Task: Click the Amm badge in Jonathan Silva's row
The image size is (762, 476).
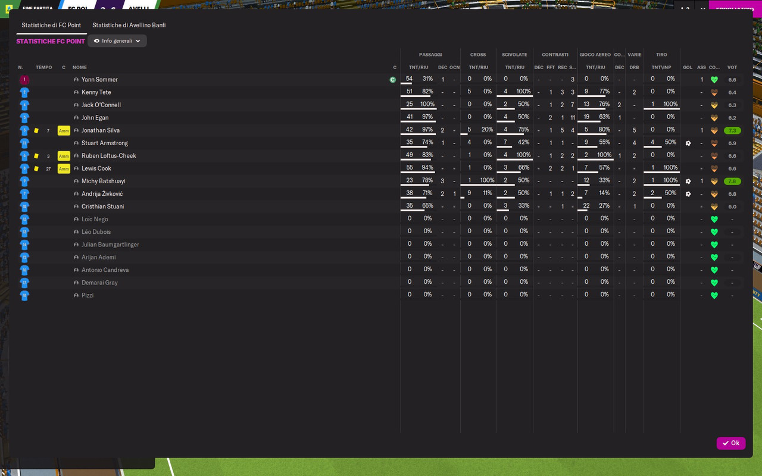Action: tap(64, 130)
